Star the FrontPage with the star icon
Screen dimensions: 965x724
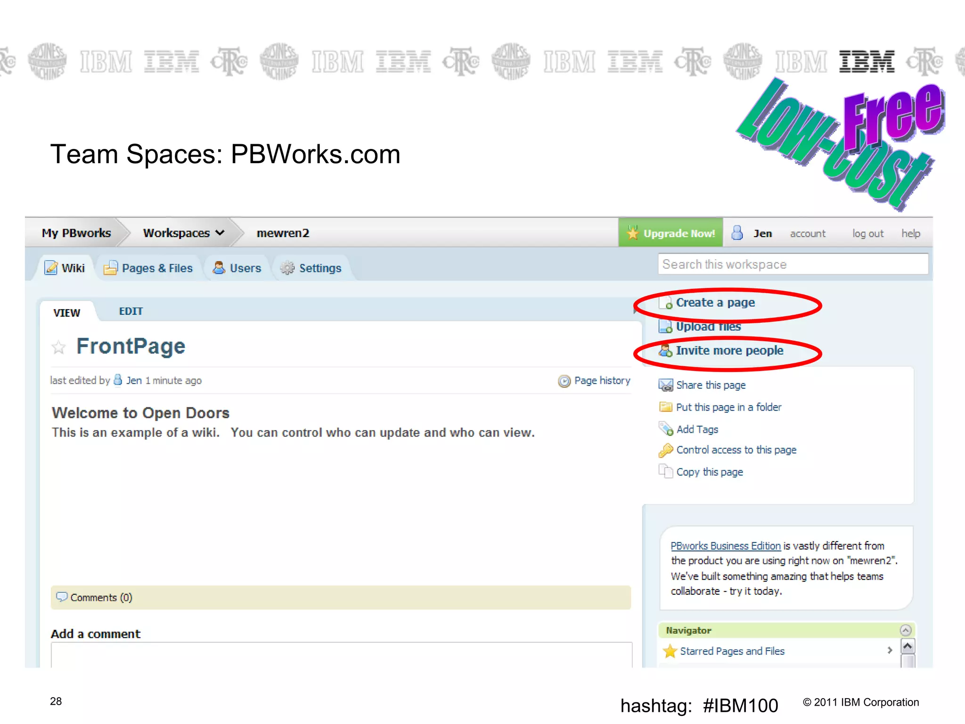[x=58, y=347]
